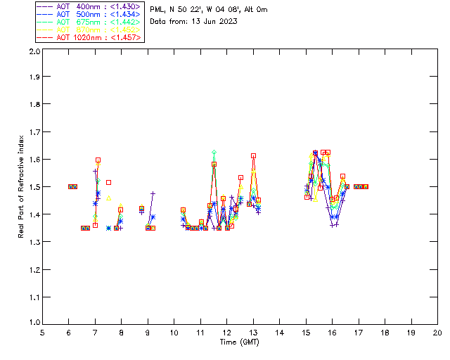Click 'Real Part of Refractive Index' axis label
Image resolution: width=450 pixels, height=360 pixels.
coord(22,186)
